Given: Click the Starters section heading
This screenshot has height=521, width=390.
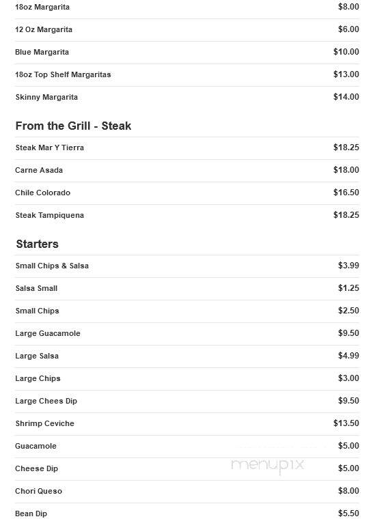Looking at the screenshot, I should coord(38,244).
